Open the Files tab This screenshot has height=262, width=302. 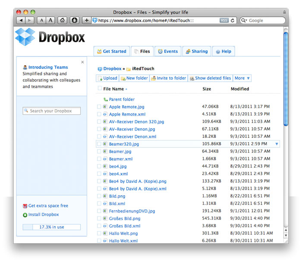pos(142,51)
